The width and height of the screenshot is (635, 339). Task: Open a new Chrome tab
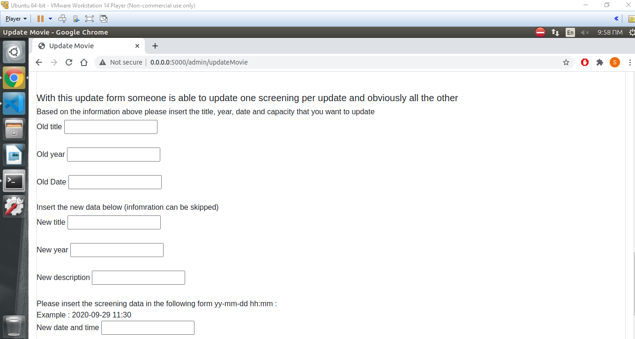pos(155,46)
